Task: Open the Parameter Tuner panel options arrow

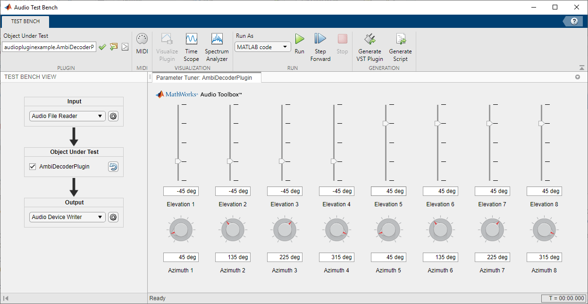Action: [x=578, y=77]
